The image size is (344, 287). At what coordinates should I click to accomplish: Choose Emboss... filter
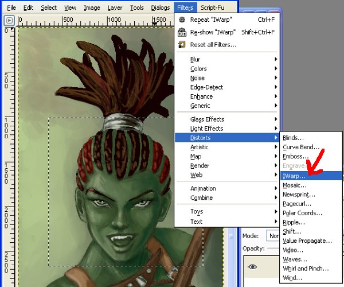pos(311,156)
